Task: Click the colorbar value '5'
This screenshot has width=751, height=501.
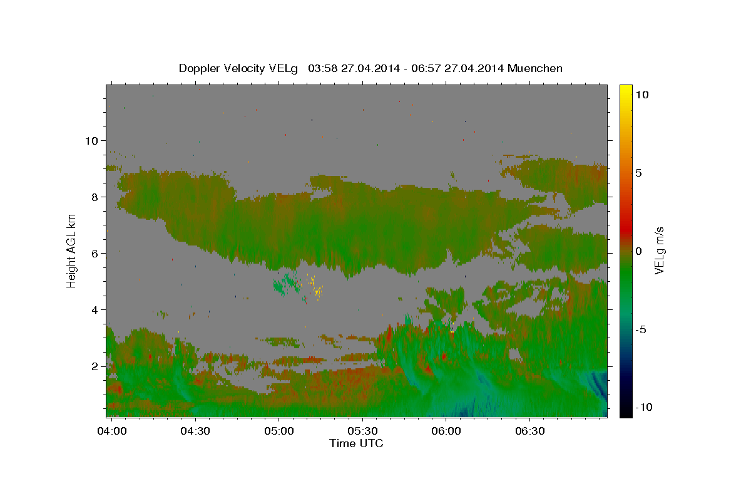Action: (638, 173)
